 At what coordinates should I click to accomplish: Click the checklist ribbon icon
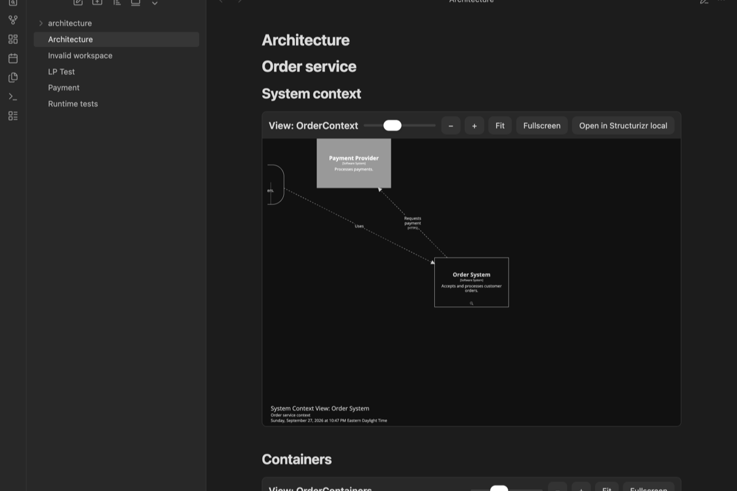click(x=13, y=115)
